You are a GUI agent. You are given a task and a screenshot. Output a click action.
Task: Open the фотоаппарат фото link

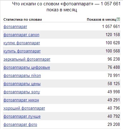tap(20, 125)
